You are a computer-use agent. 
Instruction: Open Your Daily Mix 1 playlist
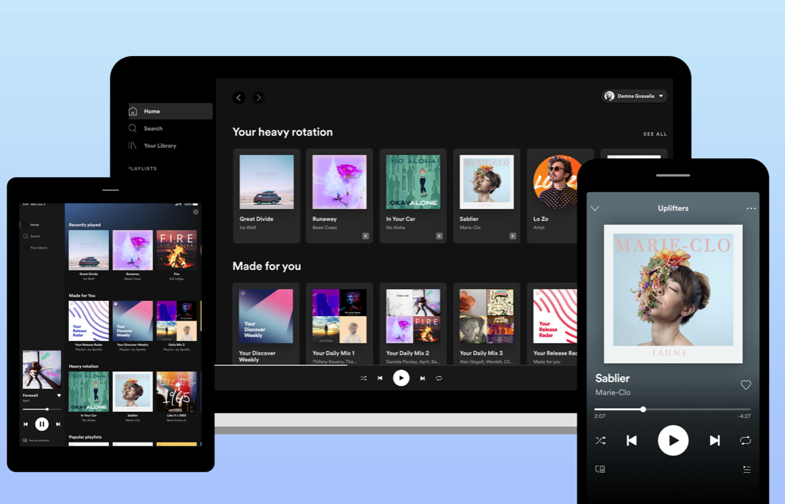[340, 324]
